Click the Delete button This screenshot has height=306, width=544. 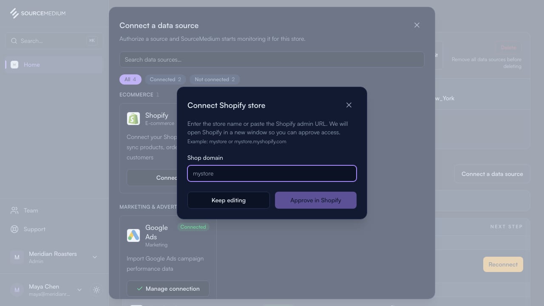[x=508, y=48]
